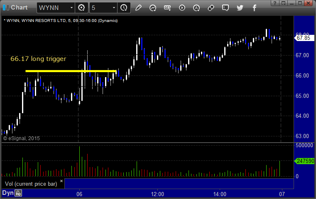This screenshot has width=316, height=199.
Task: Click the 63.00 price axis label
Action: coord(302,136)
